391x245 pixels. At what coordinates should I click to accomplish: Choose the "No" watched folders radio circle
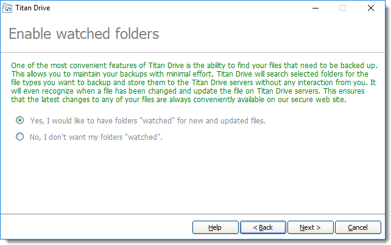tap(20, 137)
